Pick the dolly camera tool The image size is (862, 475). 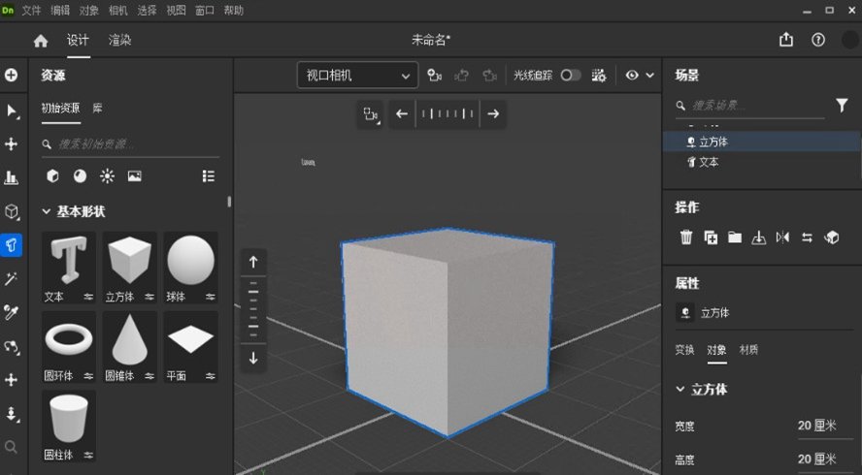pyautogui.click(x=11, y=414)
